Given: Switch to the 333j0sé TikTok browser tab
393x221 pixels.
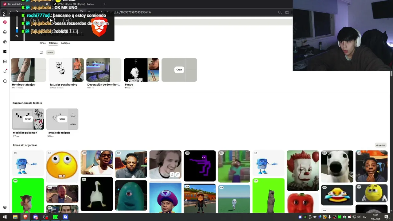Looking at the screenshot, I should pyautogui.click(x=76, y=4).
